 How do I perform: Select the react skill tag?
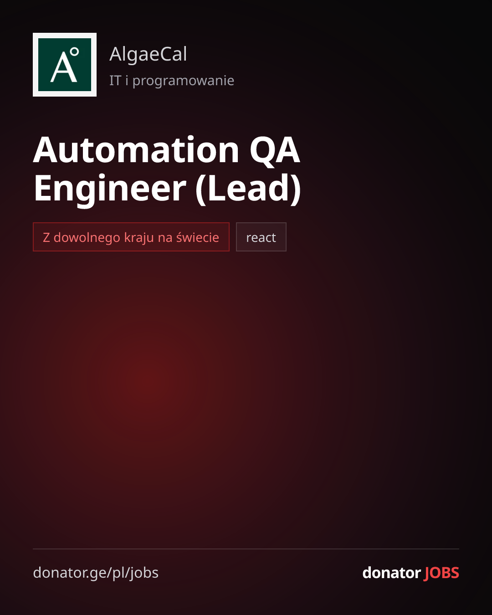(261, 237)
